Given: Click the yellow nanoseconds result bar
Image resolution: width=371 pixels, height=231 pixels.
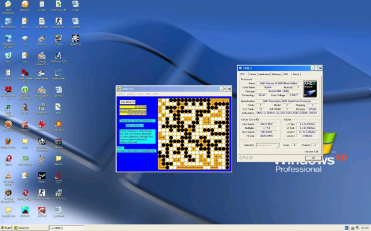Looking at the screenshot, I should [133, 110].
